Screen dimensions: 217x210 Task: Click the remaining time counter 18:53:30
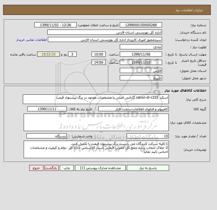point(48,54)
